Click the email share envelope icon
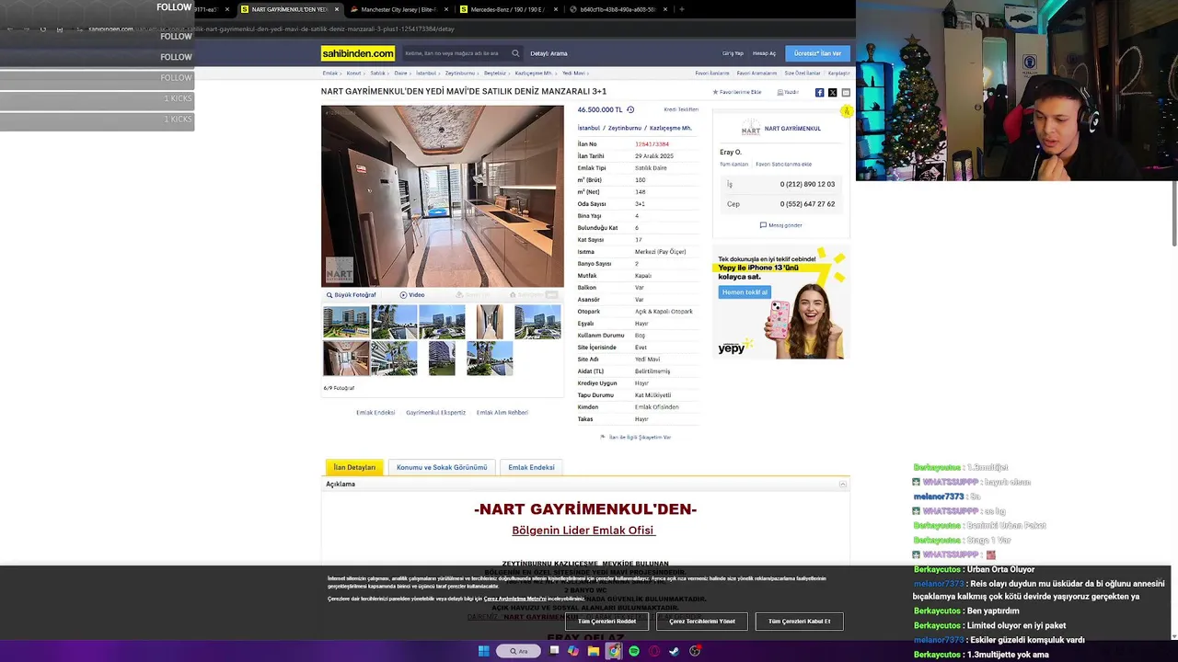The width and height of the screenshot is (1178, 662). coord(846,92)
